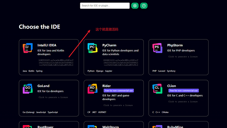Click the search box for IDE or plugin

pyautogui.click(x=105, y=6)
